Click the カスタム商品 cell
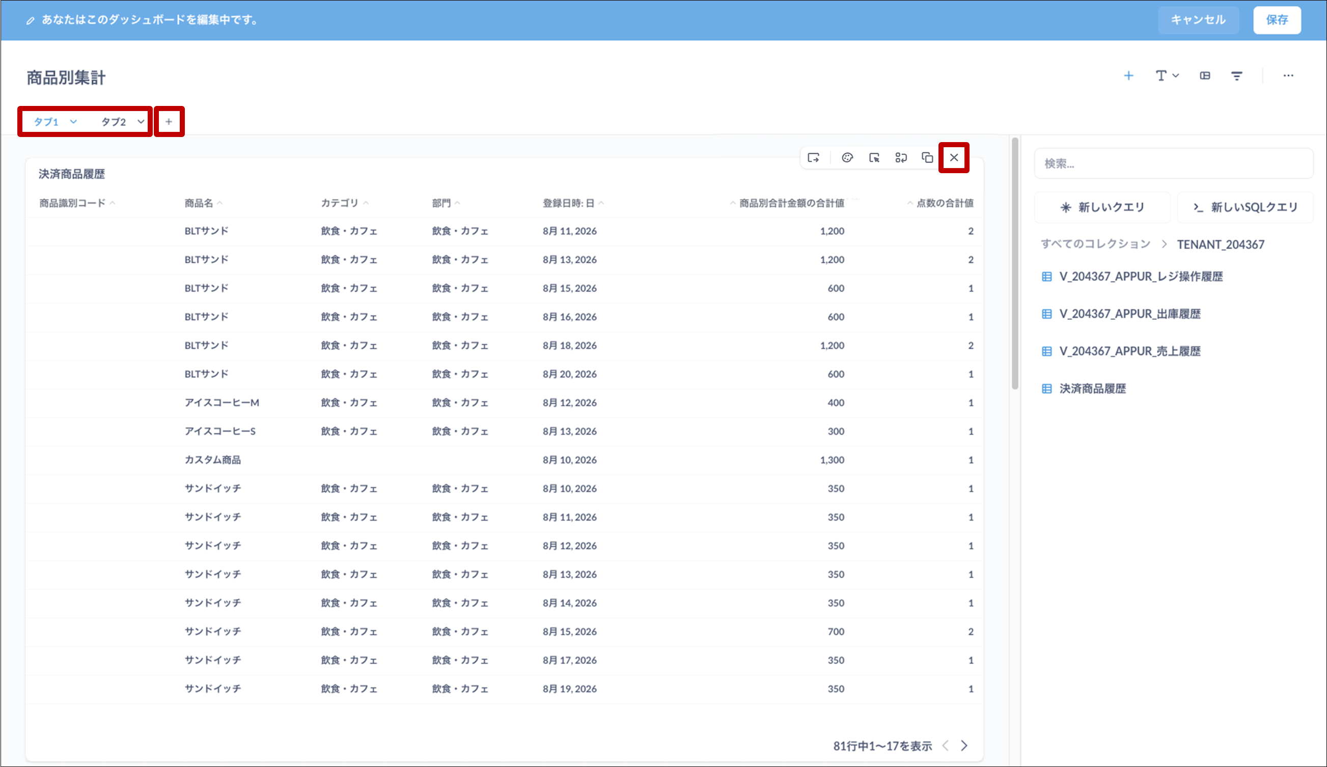Viewport: 1327px width, 767px height. tap(213, 460)
